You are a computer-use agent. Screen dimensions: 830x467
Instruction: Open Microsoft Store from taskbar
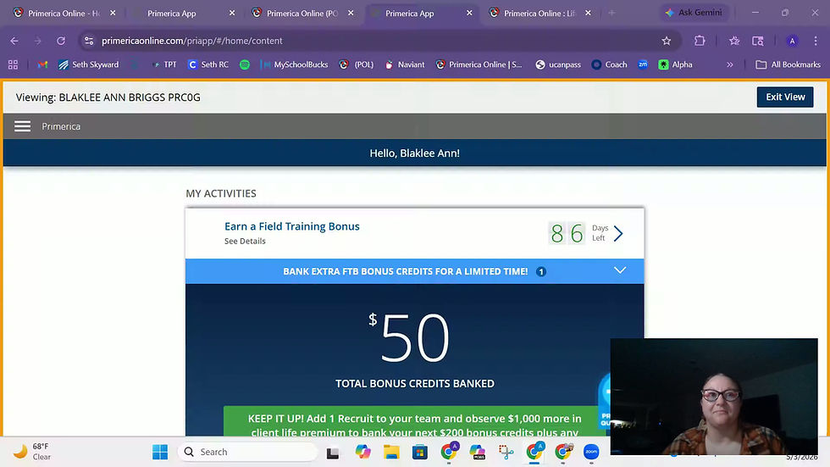coord(420,452)
